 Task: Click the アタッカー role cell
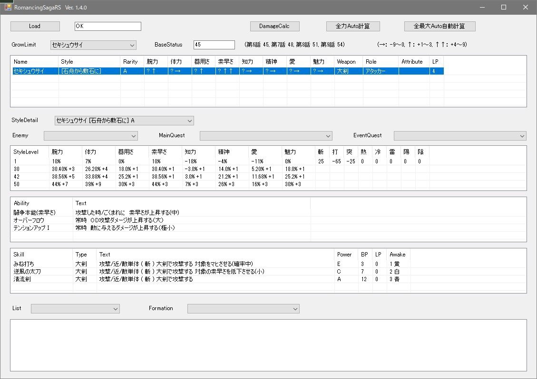point(381,71)
